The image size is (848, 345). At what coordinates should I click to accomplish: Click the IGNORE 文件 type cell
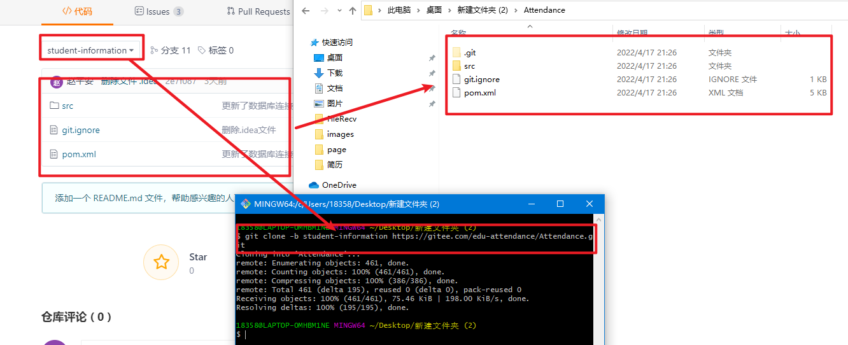(732, 80)
